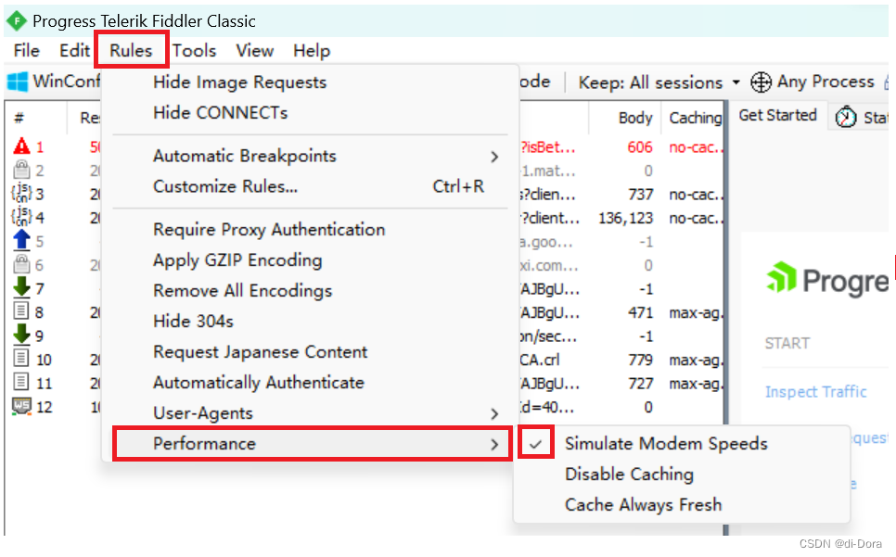Click body value 737 cell

point(640,195)
